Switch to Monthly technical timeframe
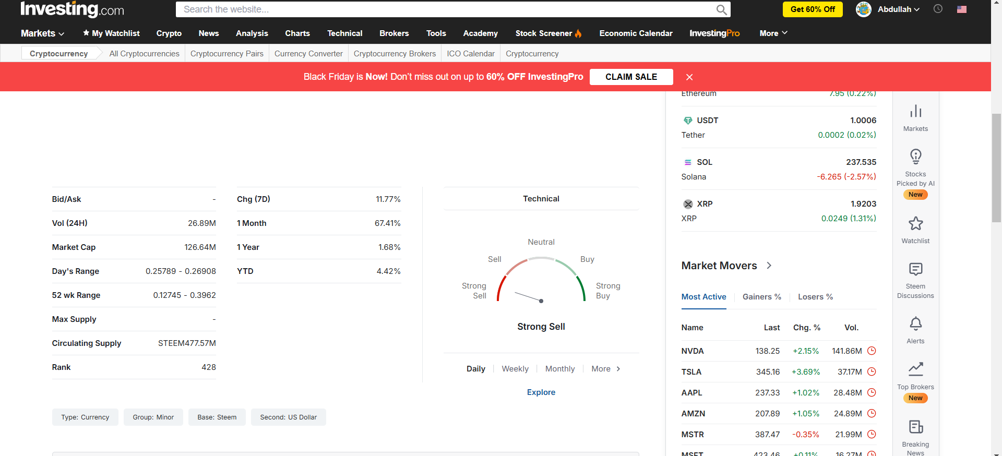 click(x=560, y=369)
